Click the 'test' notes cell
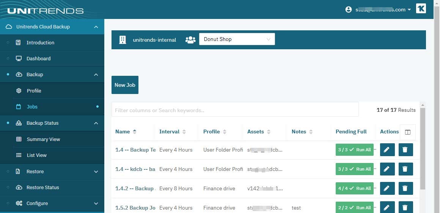This screenshot has width=440, height=213. (296, 208)
